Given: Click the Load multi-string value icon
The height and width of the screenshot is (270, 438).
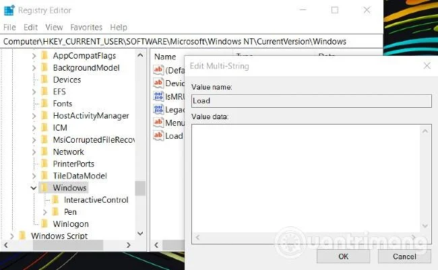Looking at the screenshot, I should tap(158, 135).
